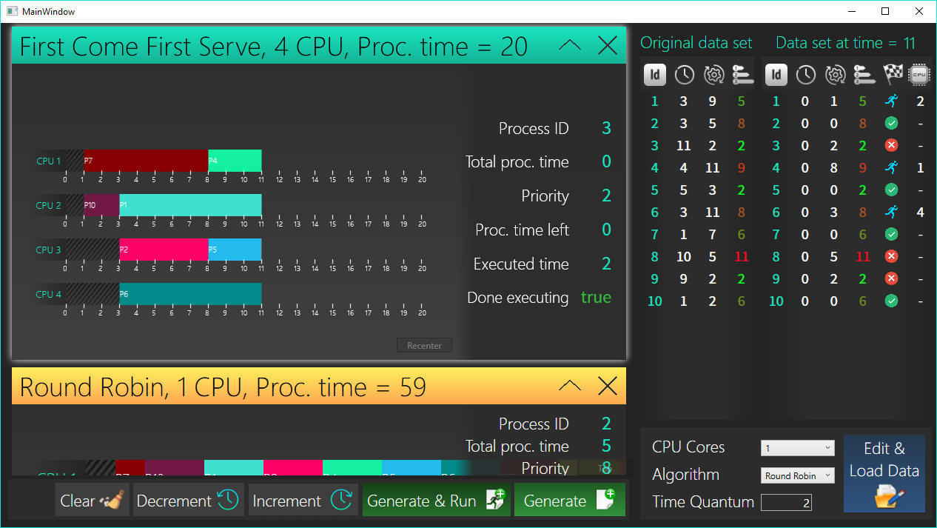Collapse the First Come First Serve panel
937x528 pixels.
[570, 46]
